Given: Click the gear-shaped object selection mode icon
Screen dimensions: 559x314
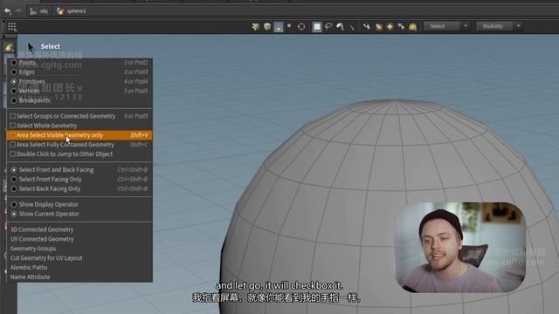Looking at the screenshot, I should click(x=255, y=26).
